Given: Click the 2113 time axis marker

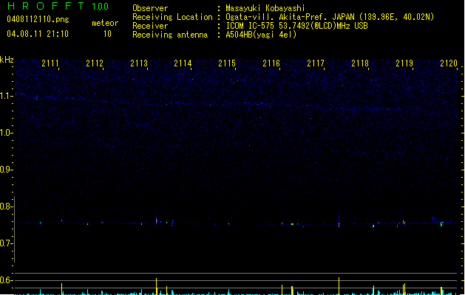Looking at the screenshot, I should 139,63.
